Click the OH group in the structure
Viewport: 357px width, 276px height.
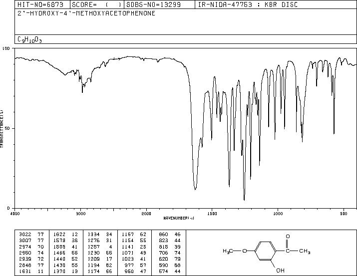pyautogui.click(x=280, y=271)
